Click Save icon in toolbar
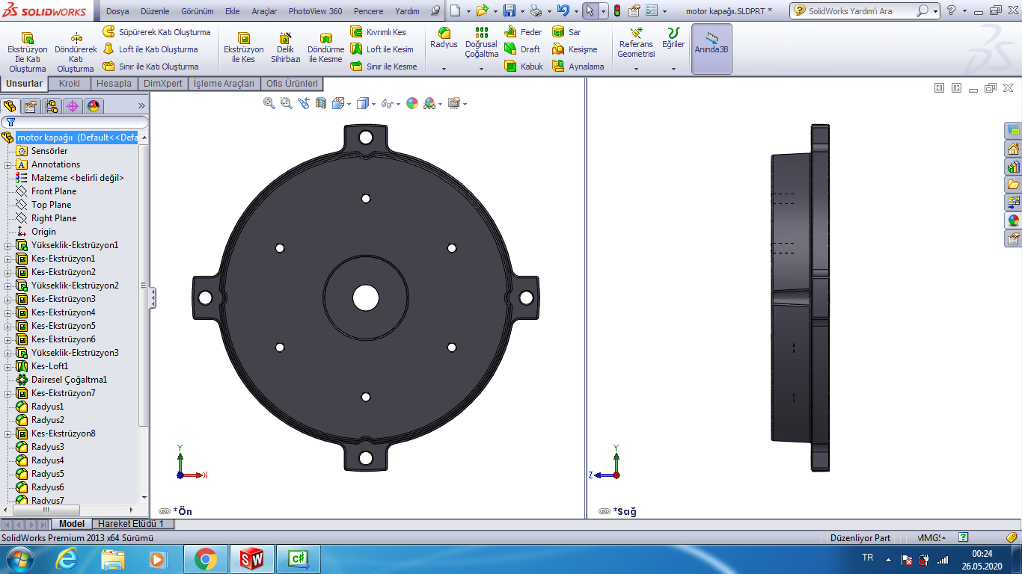The width and height of the screenshot is (1022, 574). [x=510, y=11]
